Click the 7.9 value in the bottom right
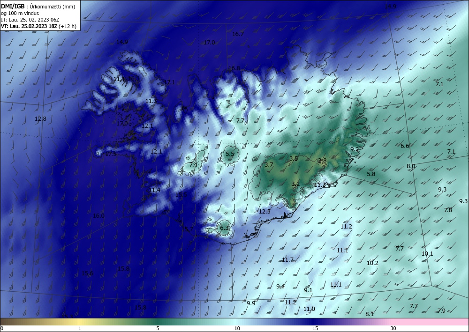This screenshot has width=469, height=332. 441,310
